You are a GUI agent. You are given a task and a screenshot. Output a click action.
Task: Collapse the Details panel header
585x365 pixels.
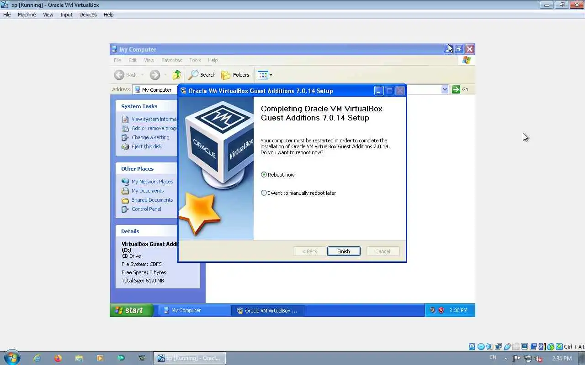147,231
